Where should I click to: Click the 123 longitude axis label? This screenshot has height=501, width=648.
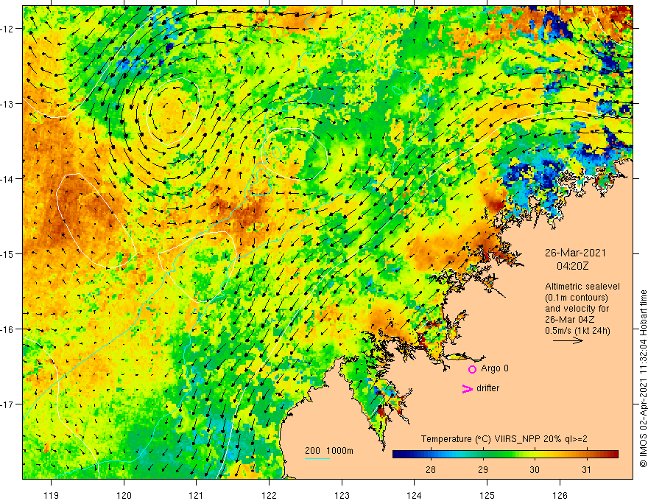click(342, 495)
